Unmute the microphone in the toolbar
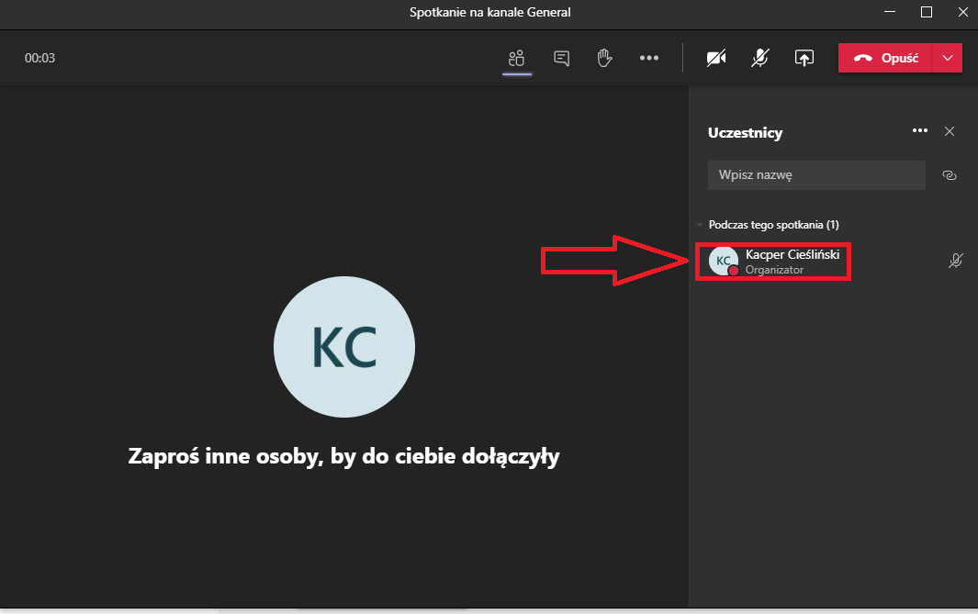This screenshot has height=614, width=978. tap(759, 58)
